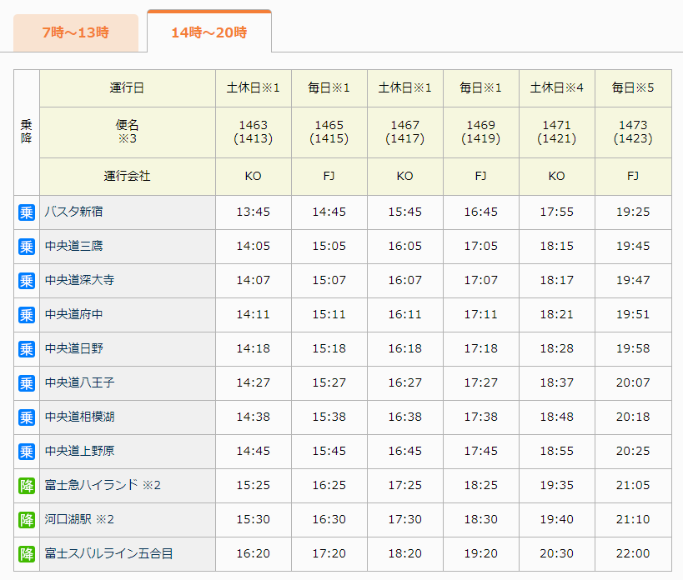Click the 中央道日野 stop name
The width and height of the screenshot is (683, 580).
point(73,348)
